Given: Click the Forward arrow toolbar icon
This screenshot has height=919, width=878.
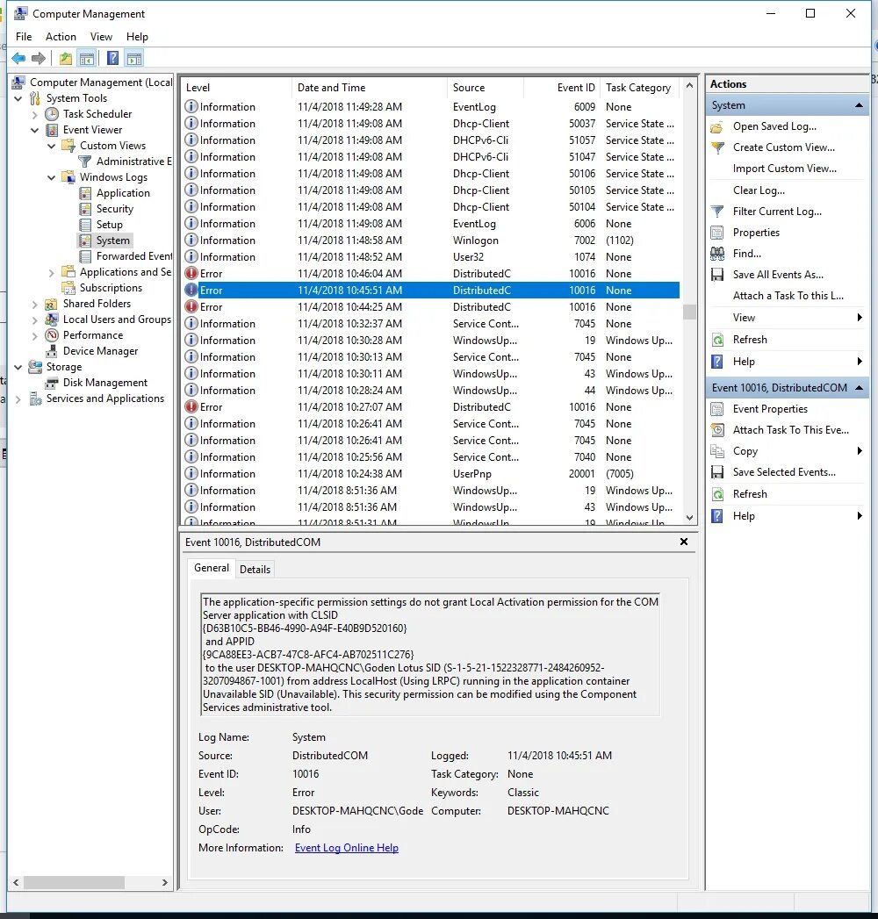Looking at the screenshot, I should click(39, 58).
